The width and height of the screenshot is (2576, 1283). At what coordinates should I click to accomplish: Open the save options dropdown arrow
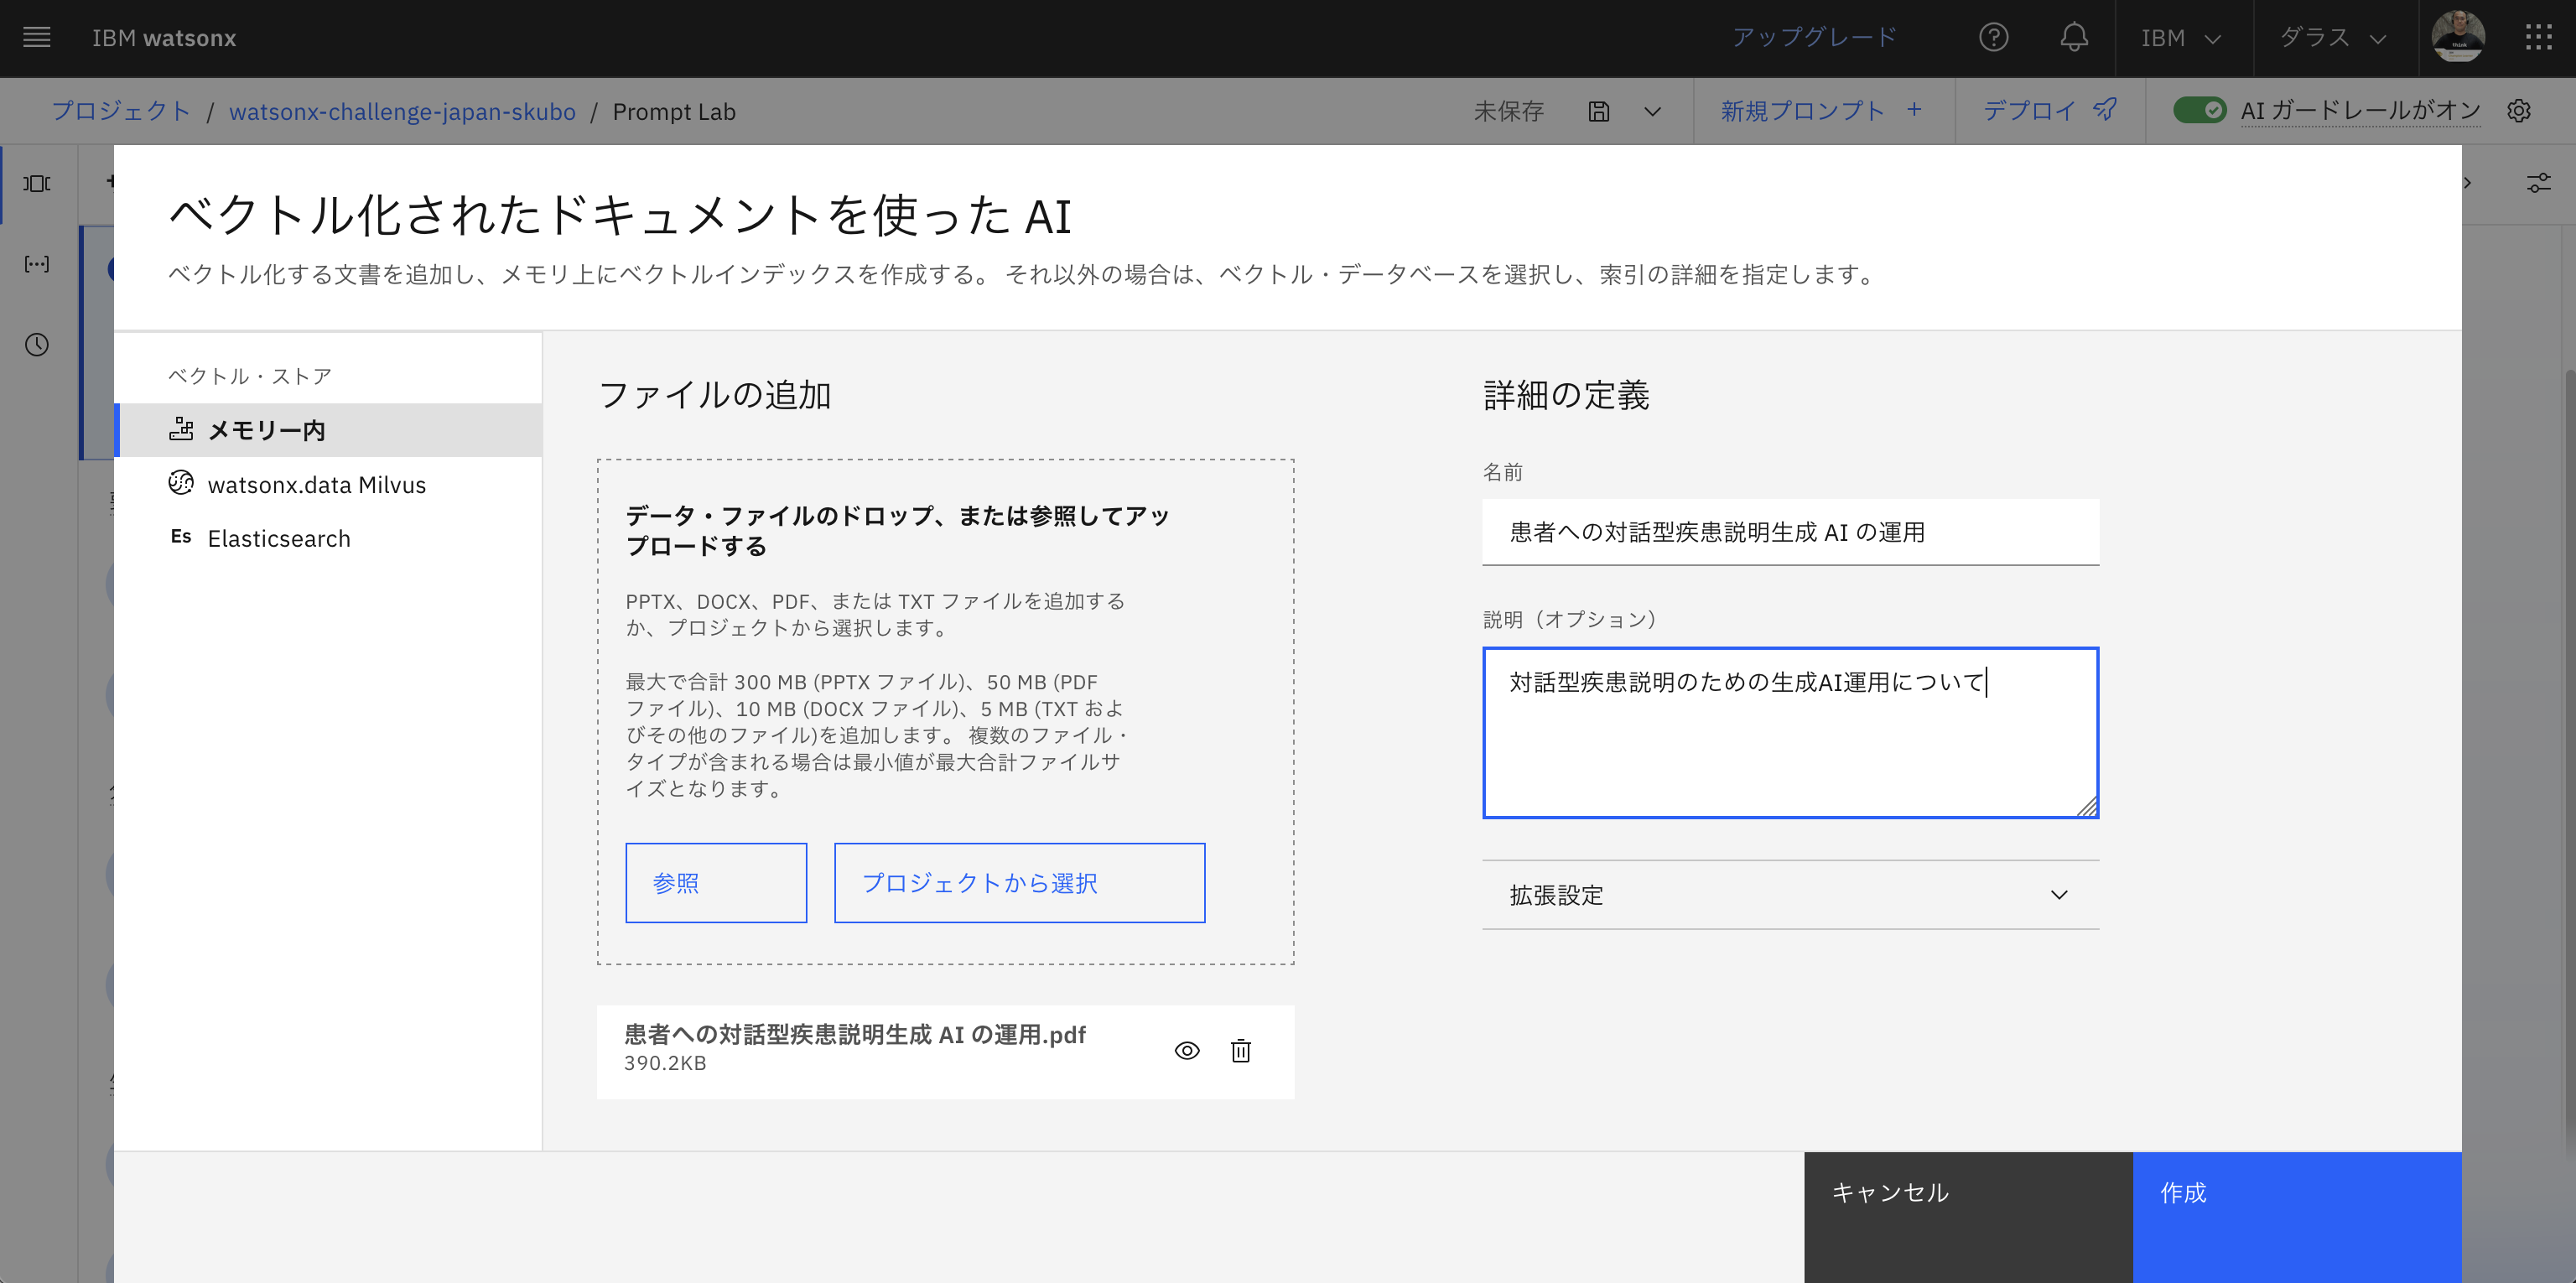(1653, 111)
